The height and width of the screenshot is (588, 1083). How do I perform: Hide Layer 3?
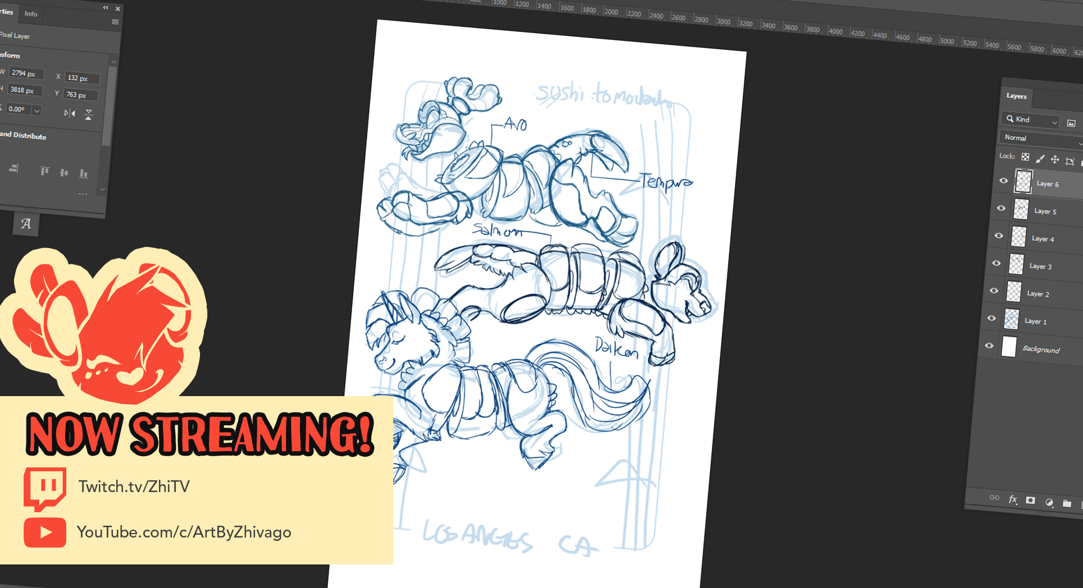click(996, 263)
